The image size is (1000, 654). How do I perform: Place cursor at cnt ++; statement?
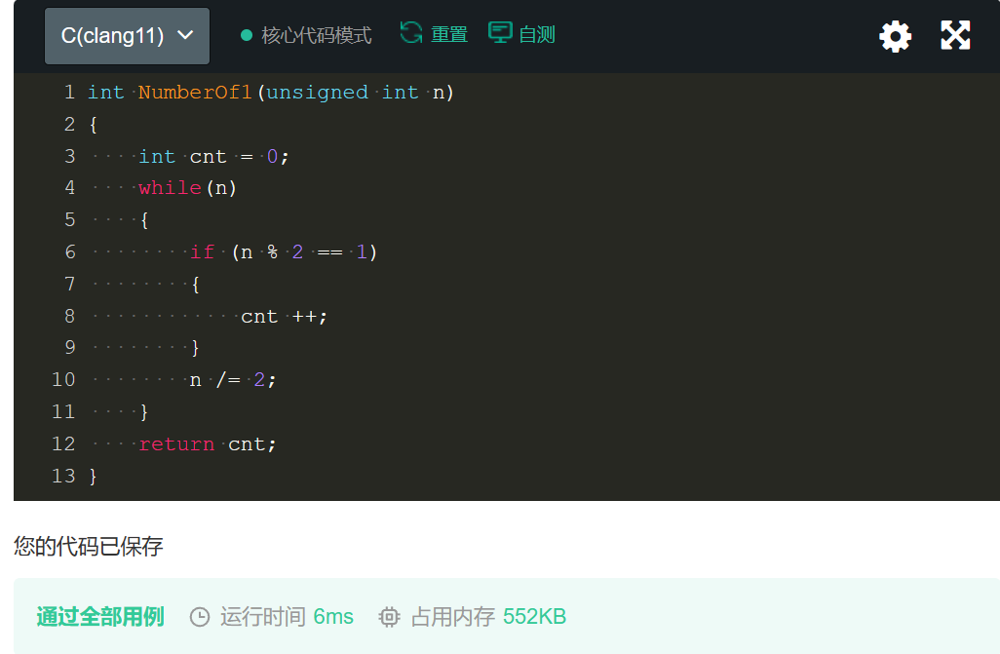(x=285, y=317)
